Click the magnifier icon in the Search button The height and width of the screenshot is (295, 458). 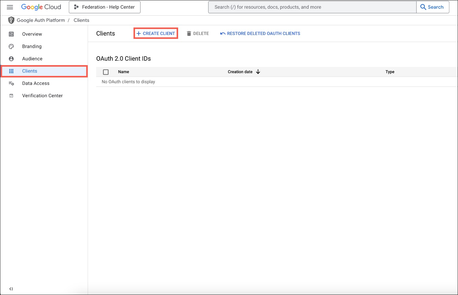(x=423, y=7)
